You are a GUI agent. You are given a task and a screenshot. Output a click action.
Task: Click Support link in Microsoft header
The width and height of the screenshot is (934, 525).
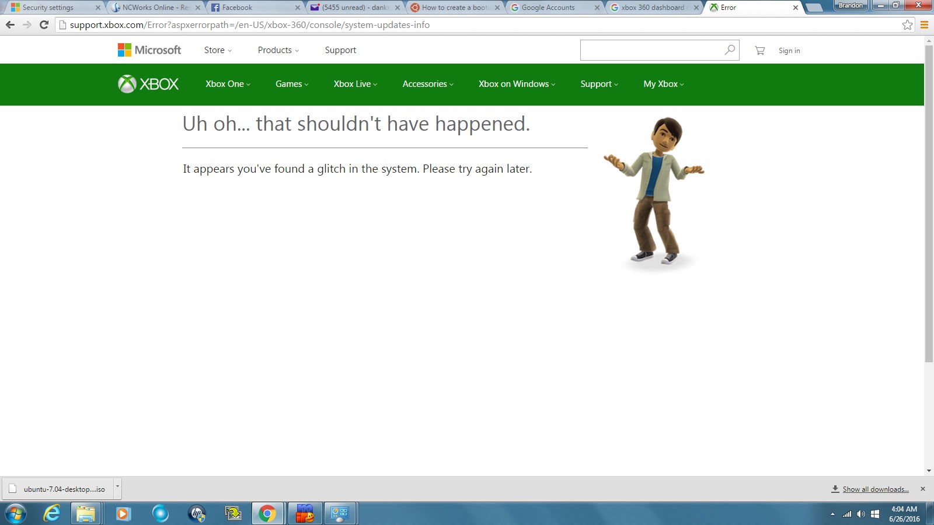coord(340,50)
